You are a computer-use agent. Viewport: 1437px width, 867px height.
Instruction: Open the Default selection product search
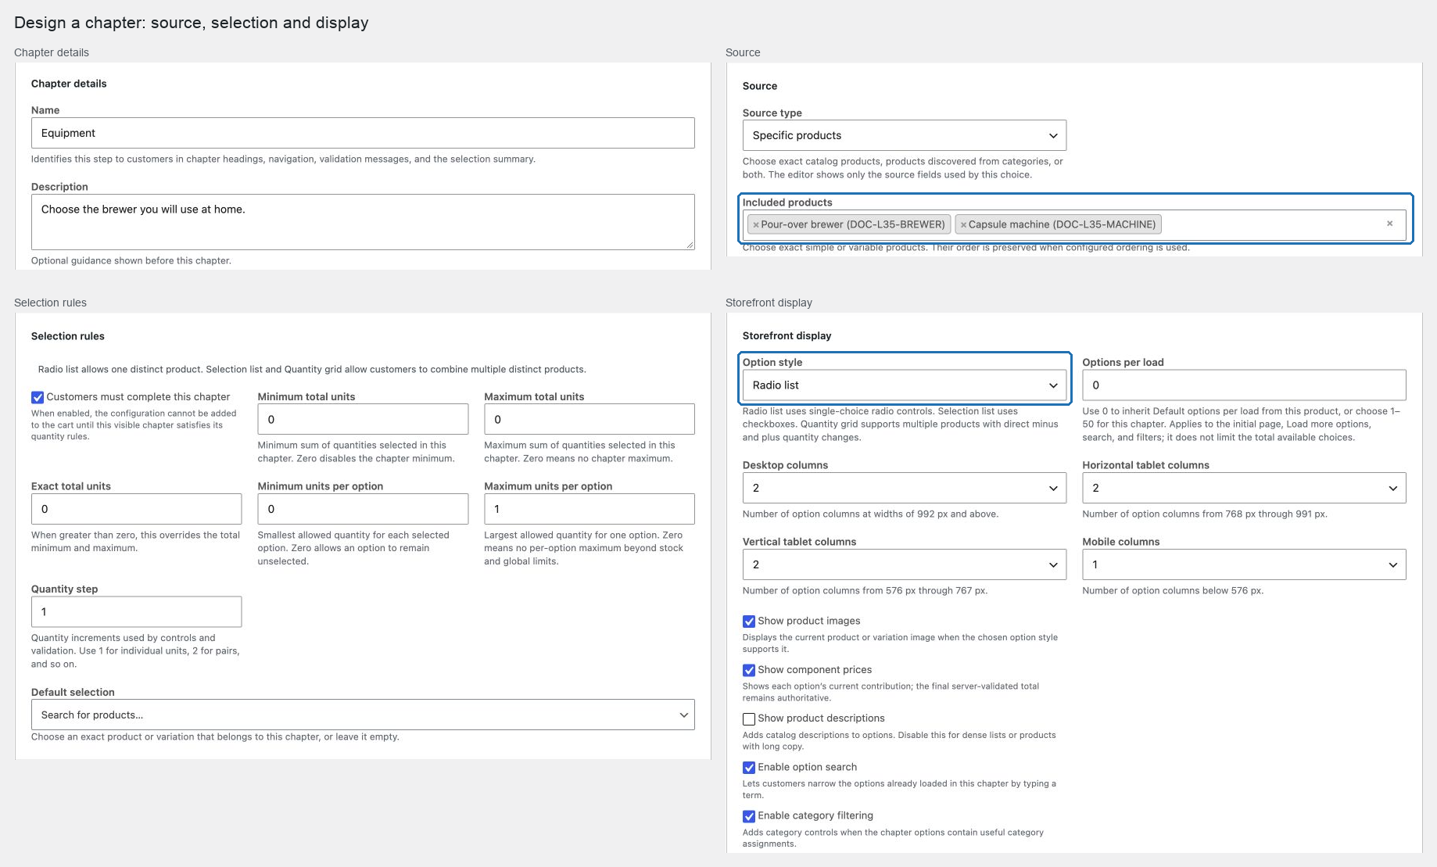[363, 715]
